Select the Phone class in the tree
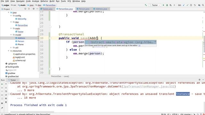Viewport: 205px width, 115px height. (x=20, y=44)
